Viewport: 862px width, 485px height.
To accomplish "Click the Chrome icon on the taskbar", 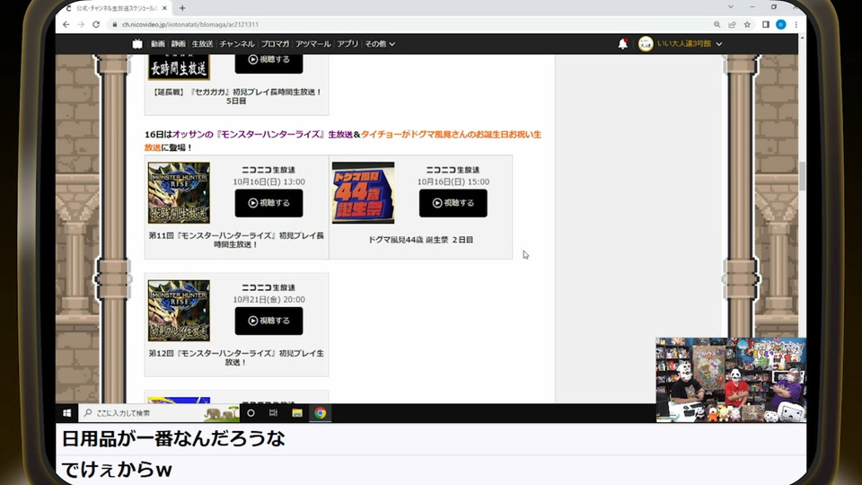I will [x=321, y=413].
